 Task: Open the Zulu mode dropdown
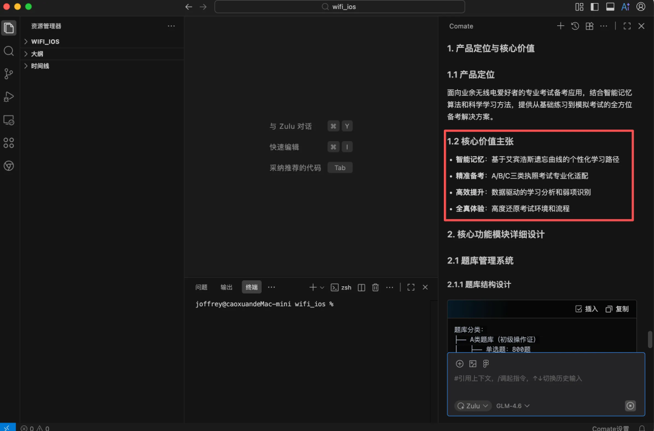(x=472, y=406)
